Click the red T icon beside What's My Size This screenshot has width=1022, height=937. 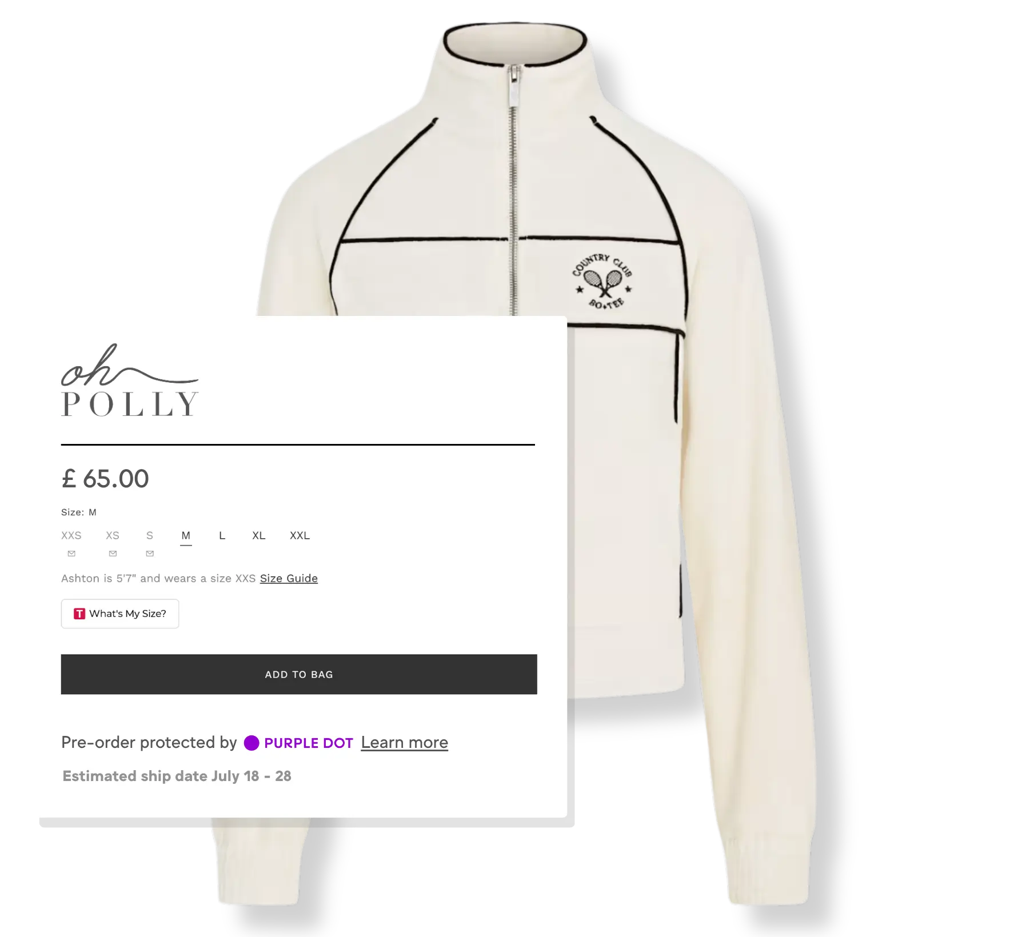click(x=79, y=614)
